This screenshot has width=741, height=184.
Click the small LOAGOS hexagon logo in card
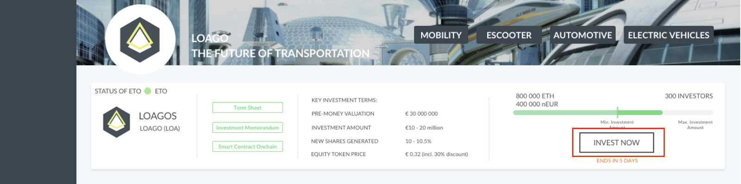point(116,122)
